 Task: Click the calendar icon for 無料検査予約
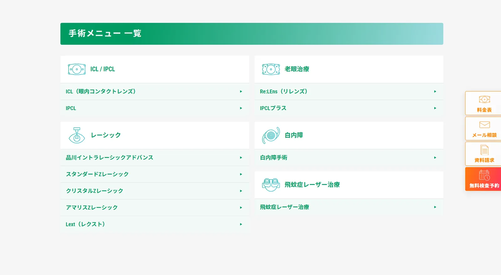pyautogui.click(x=484, y=175)
